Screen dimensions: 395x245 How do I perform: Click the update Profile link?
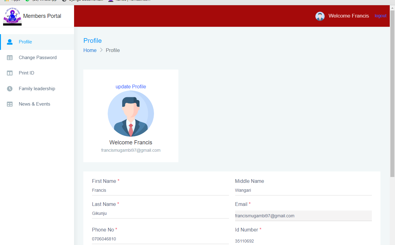click(x=131, y=86)
